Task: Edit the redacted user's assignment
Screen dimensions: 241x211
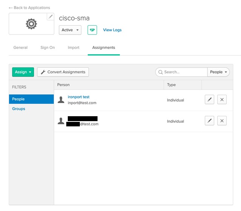Action: click(x=209, y=121)
